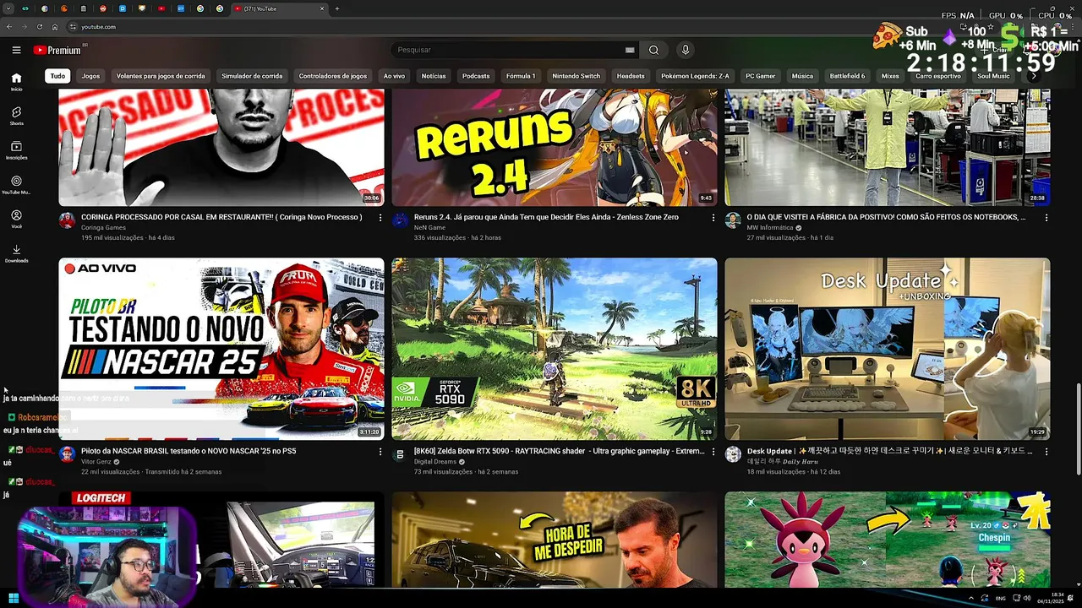This screenshot has height=608, width=1082.
Task: Select the Mixes chip
Action: click(x=890, y=76)
